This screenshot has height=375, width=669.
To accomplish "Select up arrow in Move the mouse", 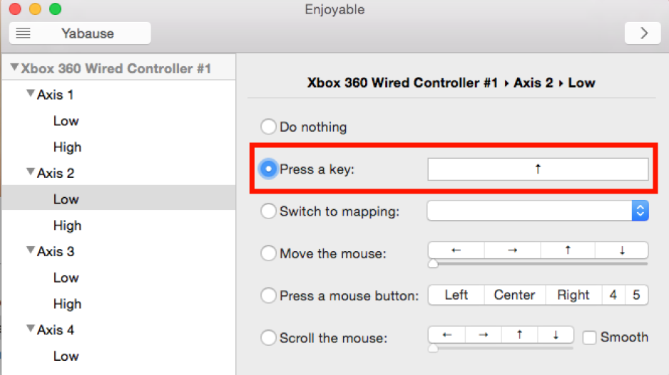I will 568,250.
